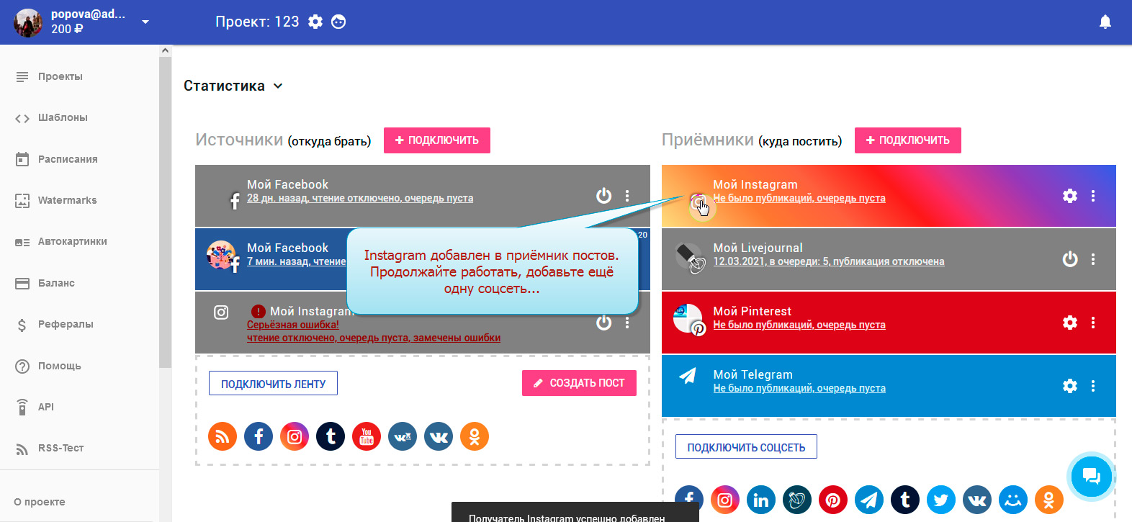This screenshot has width=1132, height=522.
Task: Open the live chat bubble
Action: (1091, 475)
